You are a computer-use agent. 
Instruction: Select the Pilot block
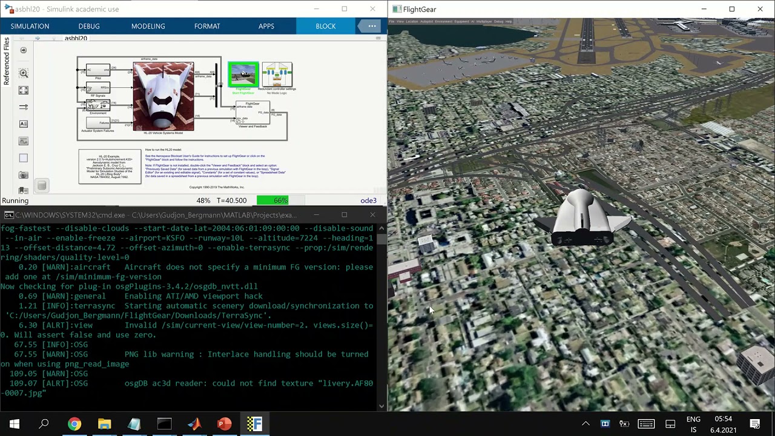[98, 70]
